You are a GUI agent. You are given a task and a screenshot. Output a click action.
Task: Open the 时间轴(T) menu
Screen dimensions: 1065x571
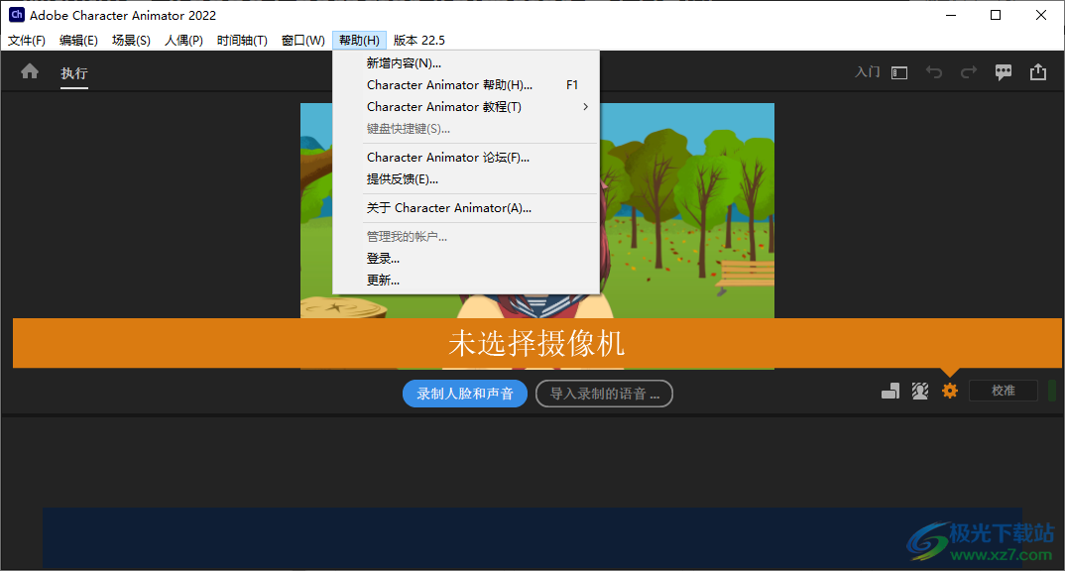(x=242, y=40)
